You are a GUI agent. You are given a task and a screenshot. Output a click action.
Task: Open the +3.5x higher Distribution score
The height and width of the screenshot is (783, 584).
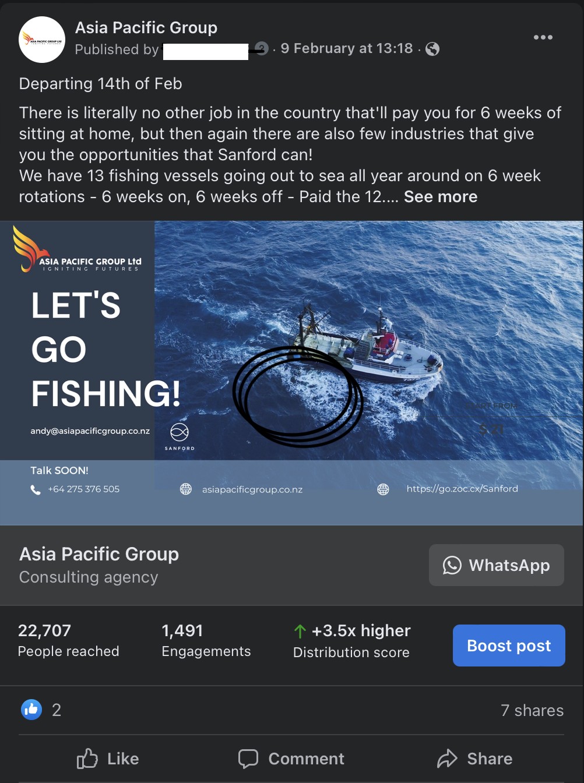click(x=352, y=641)
